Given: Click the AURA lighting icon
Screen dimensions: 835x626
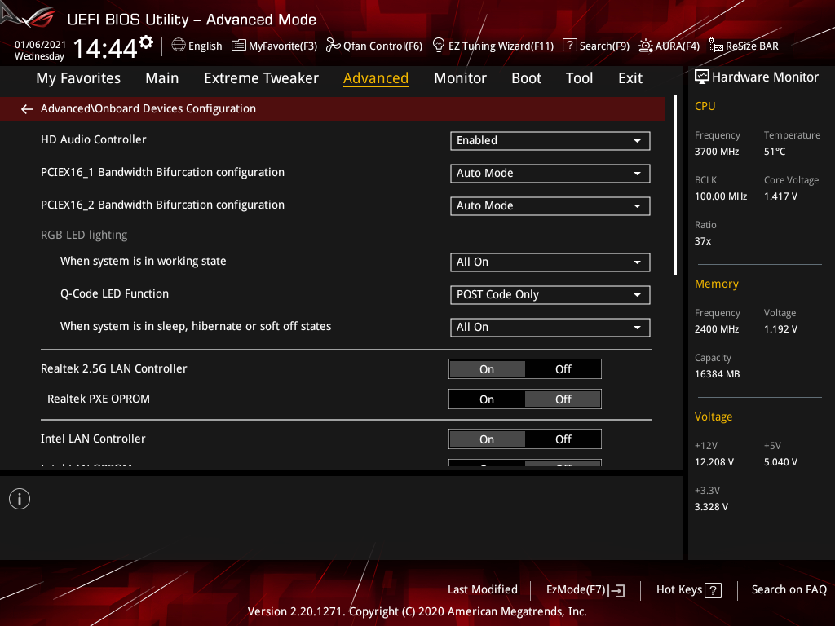Looking at the screenshot, I should coord(646,46).
